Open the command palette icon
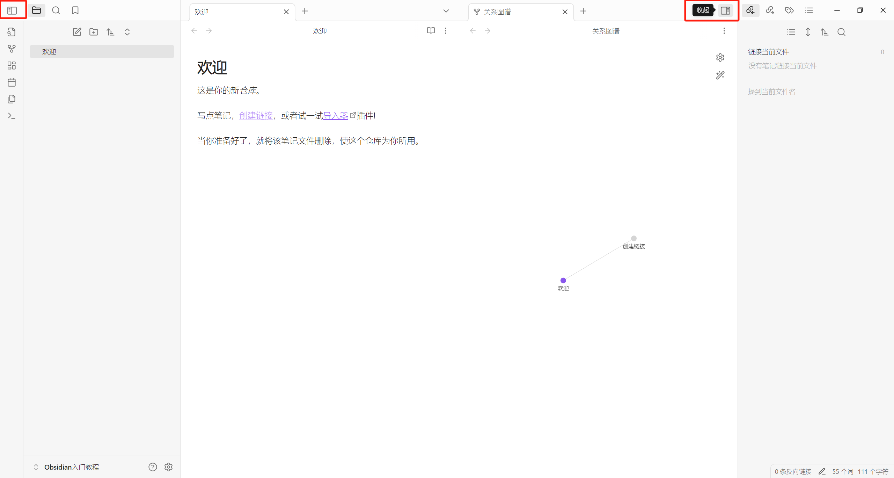The image size is (894, 478). (12, 116)
